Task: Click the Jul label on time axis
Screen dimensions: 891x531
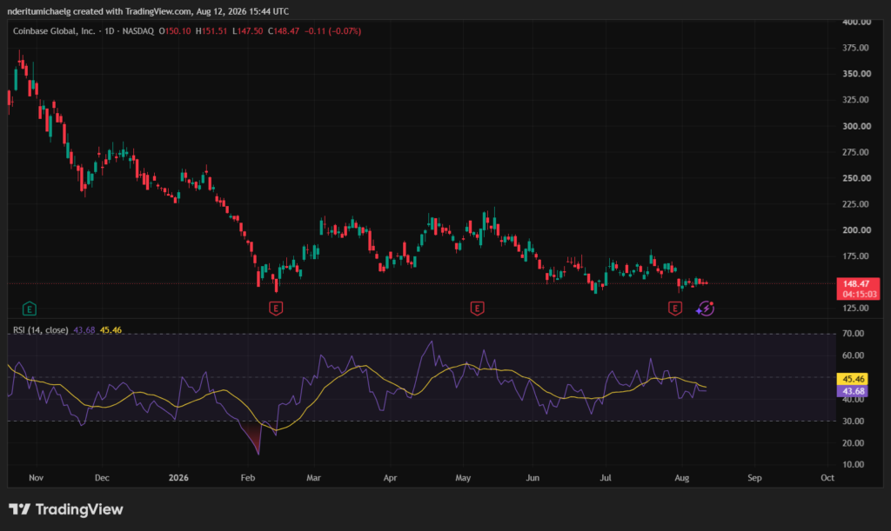Action: pyautogui.click(x=606, y=478)
